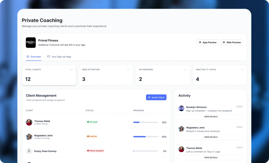Screen dimensions: 269x163
Task: Click the Activity panel heading
Action: (184, 96)
